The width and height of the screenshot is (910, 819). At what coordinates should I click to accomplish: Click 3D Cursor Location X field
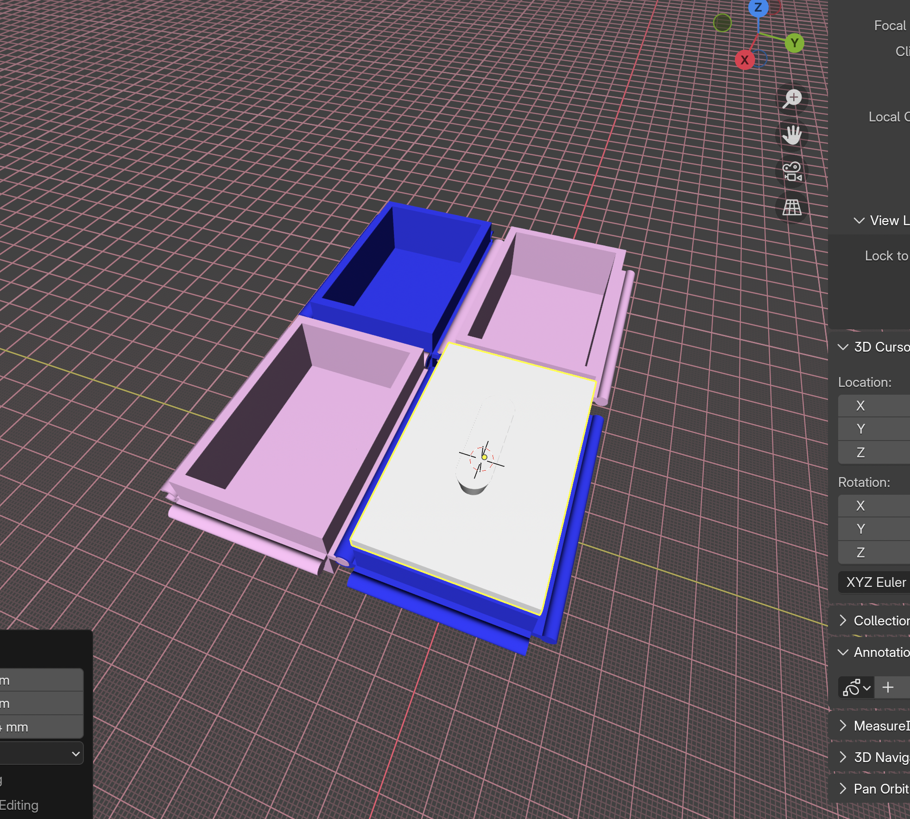tap(874, 406)
